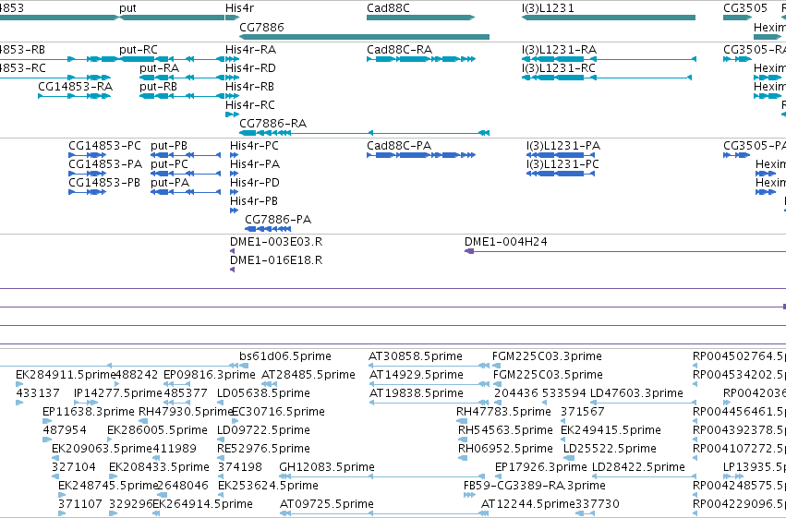The height and width of the screenshot is (518, 786).
Task: Click EST EP11638.3prime
Action: tap(45, 421)
